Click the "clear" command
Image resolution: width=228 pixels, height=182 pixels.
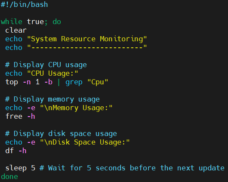[x=16, y=30]
